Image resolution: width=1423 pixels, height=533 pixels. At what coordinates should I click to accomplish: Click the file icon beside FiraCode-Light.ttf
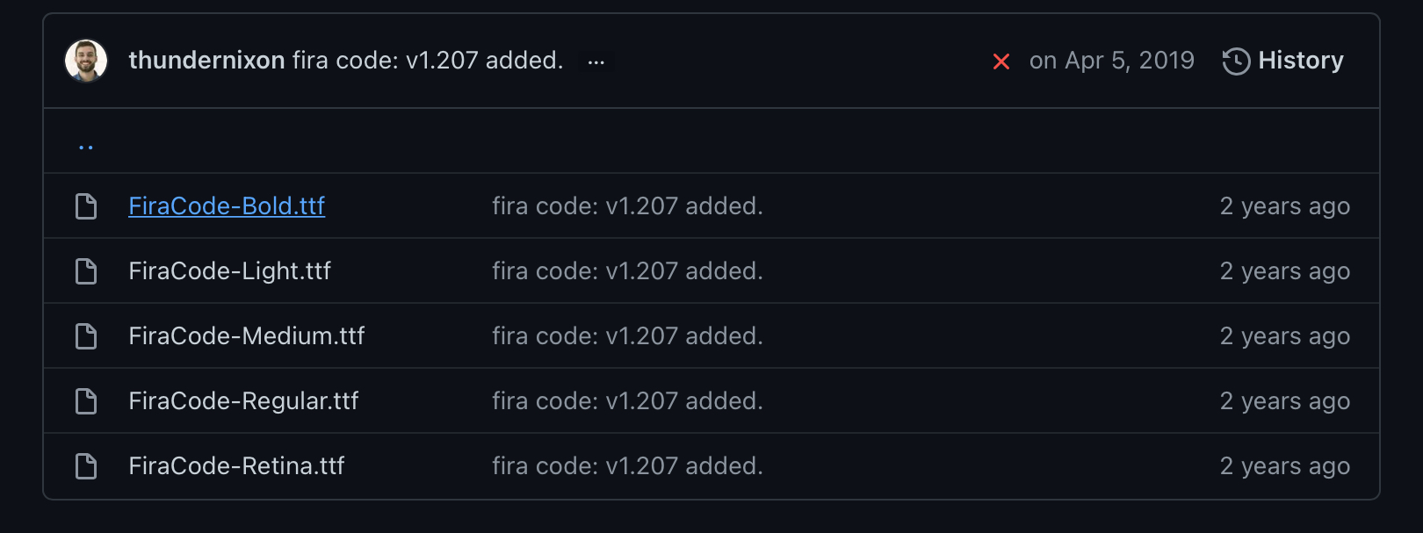pos(85,270)
